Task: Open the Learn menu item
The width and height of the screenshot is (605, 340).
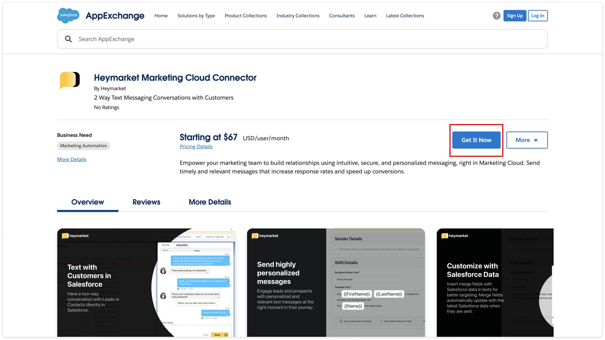Action: click(x=370, y=16)
